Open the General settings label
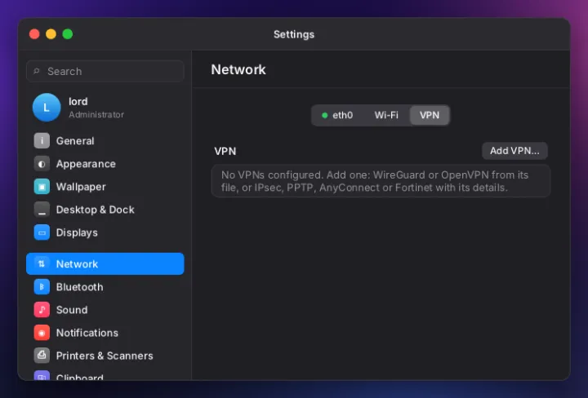This screenshot has width=588, height=398. [x=75, y=141]
